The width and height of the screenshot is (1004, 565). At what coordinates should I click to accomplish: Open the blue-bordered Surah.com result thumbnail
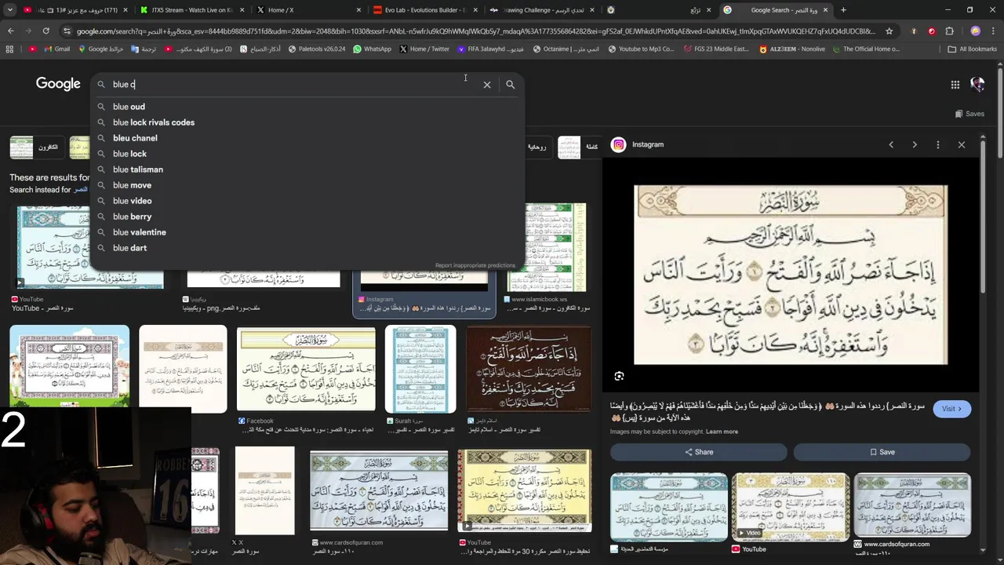420,369
